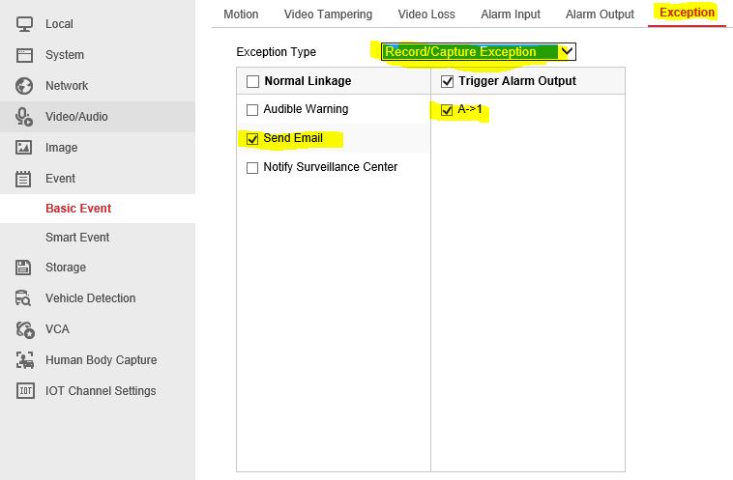Click the Video/Audio microphone icon
The image size is (733, 480).
point(25,117)
